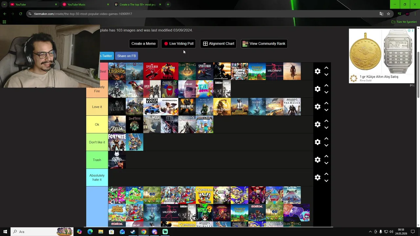
Task: Select the Minecraft thumbnail in Ok tier
Action: [x=204, y=124]
